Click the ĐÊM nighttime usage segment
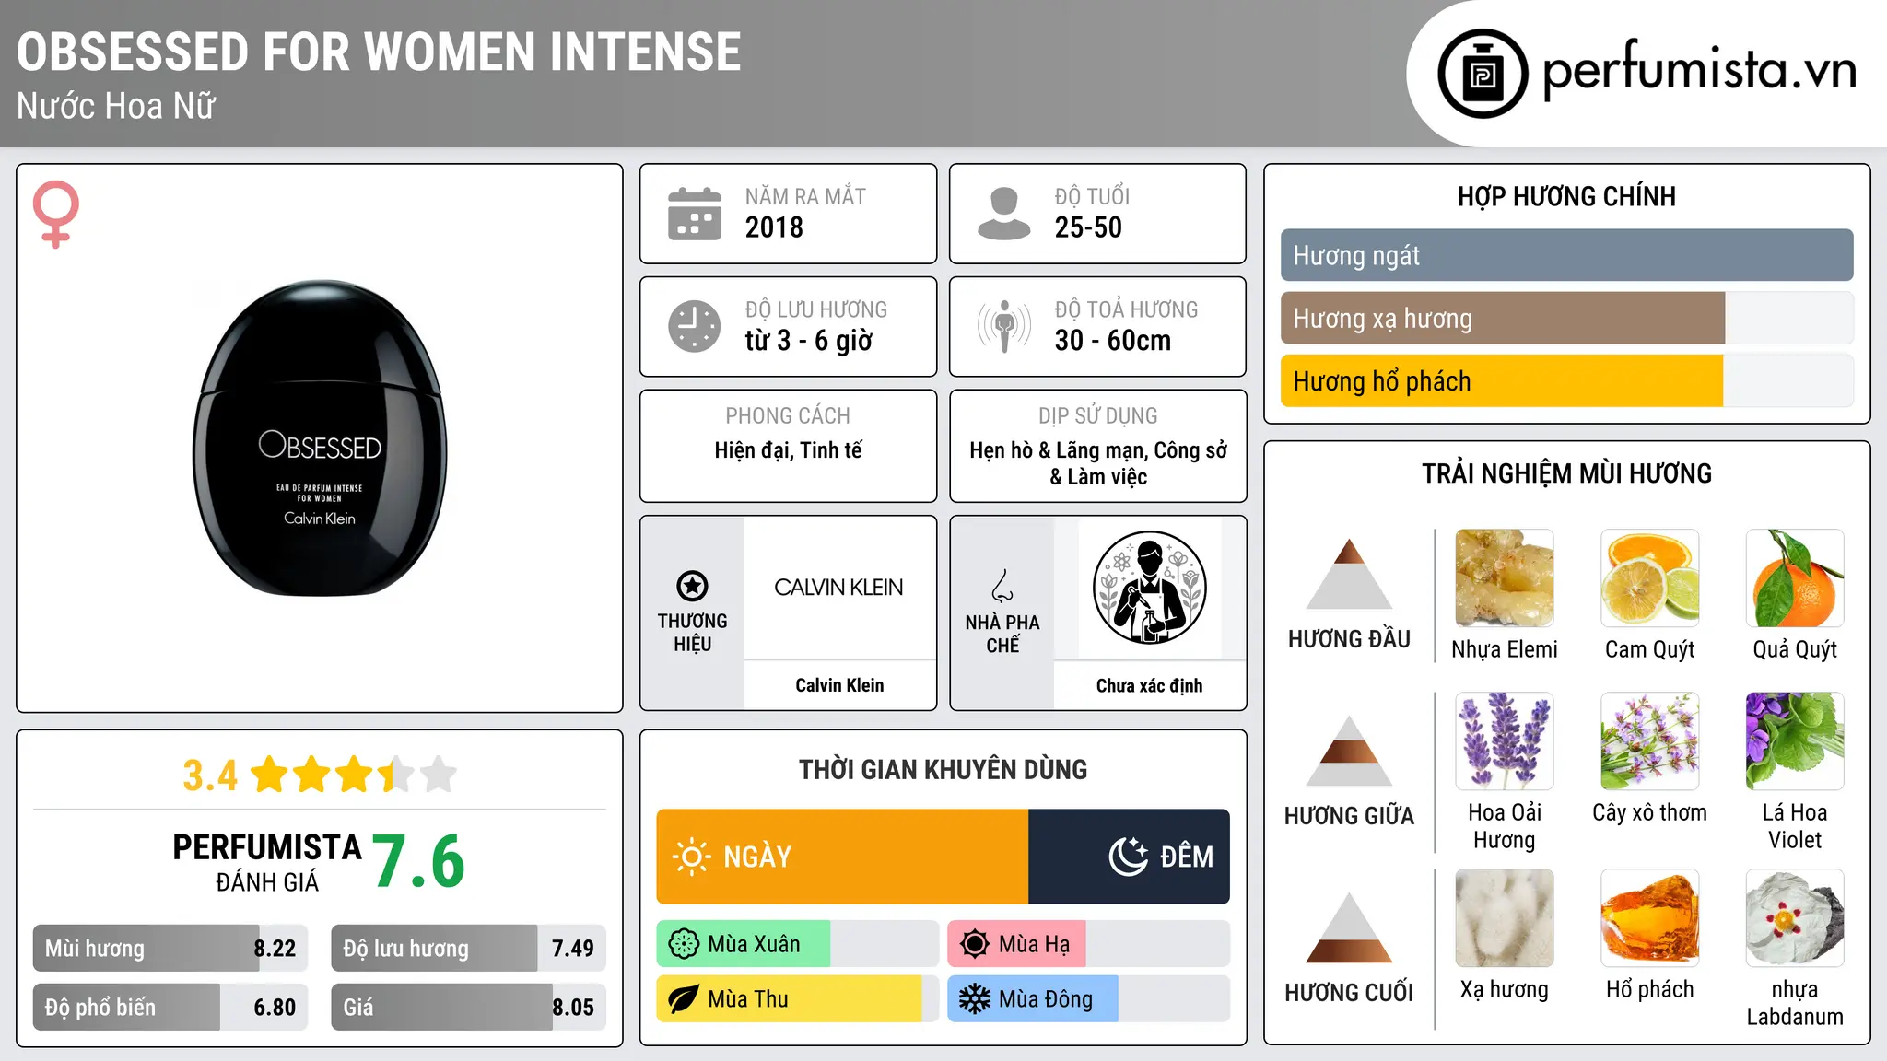Image resolution: width=1887 pixels, height=1061 pixels. 1129,857
